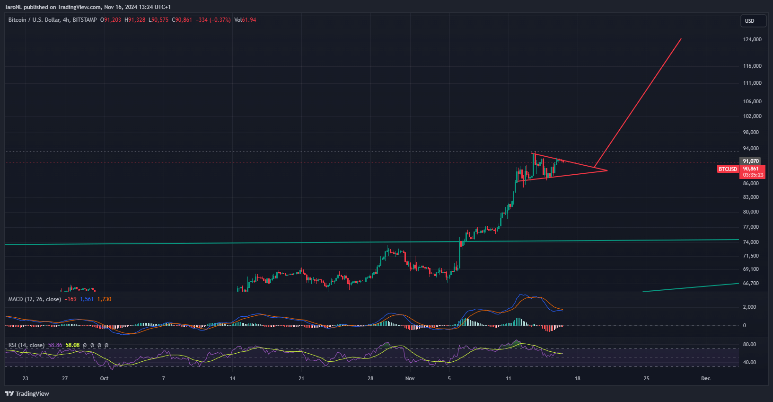773x402 pixels.
Task: Click the MACD histogram value −169
Action: (x=70, y=299)
